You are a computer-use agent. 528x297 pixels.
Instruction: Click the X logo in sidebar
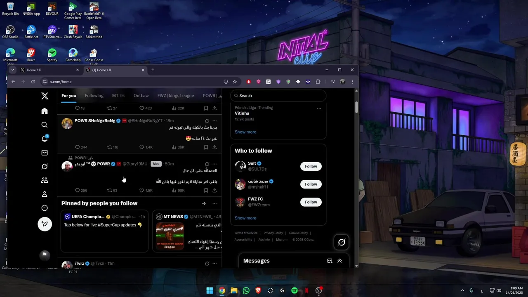coord(45,96)
